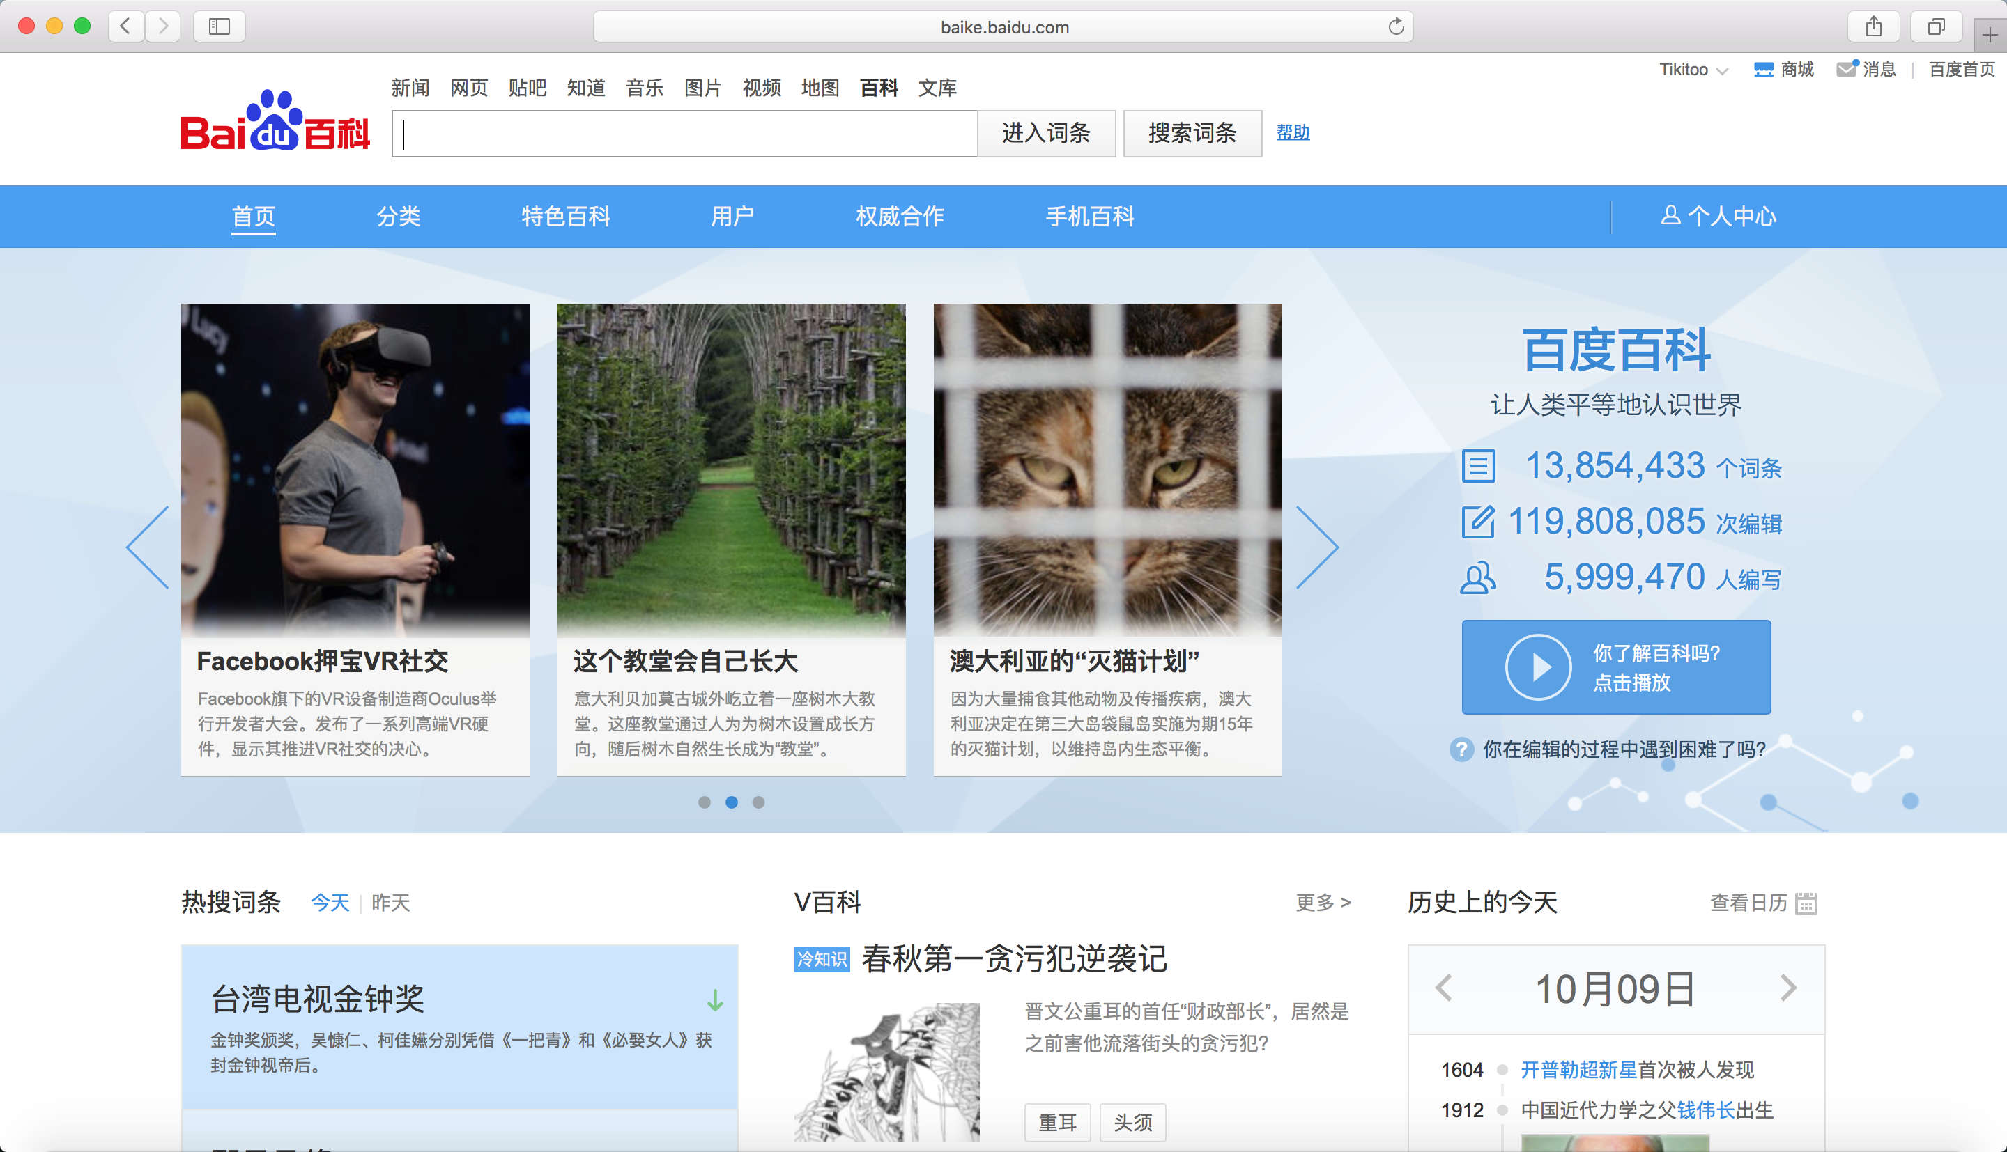The height and width of the screenshot is (1152, 2007).
Task: Open the caged cat photo
Action: tap(1107, 470)
